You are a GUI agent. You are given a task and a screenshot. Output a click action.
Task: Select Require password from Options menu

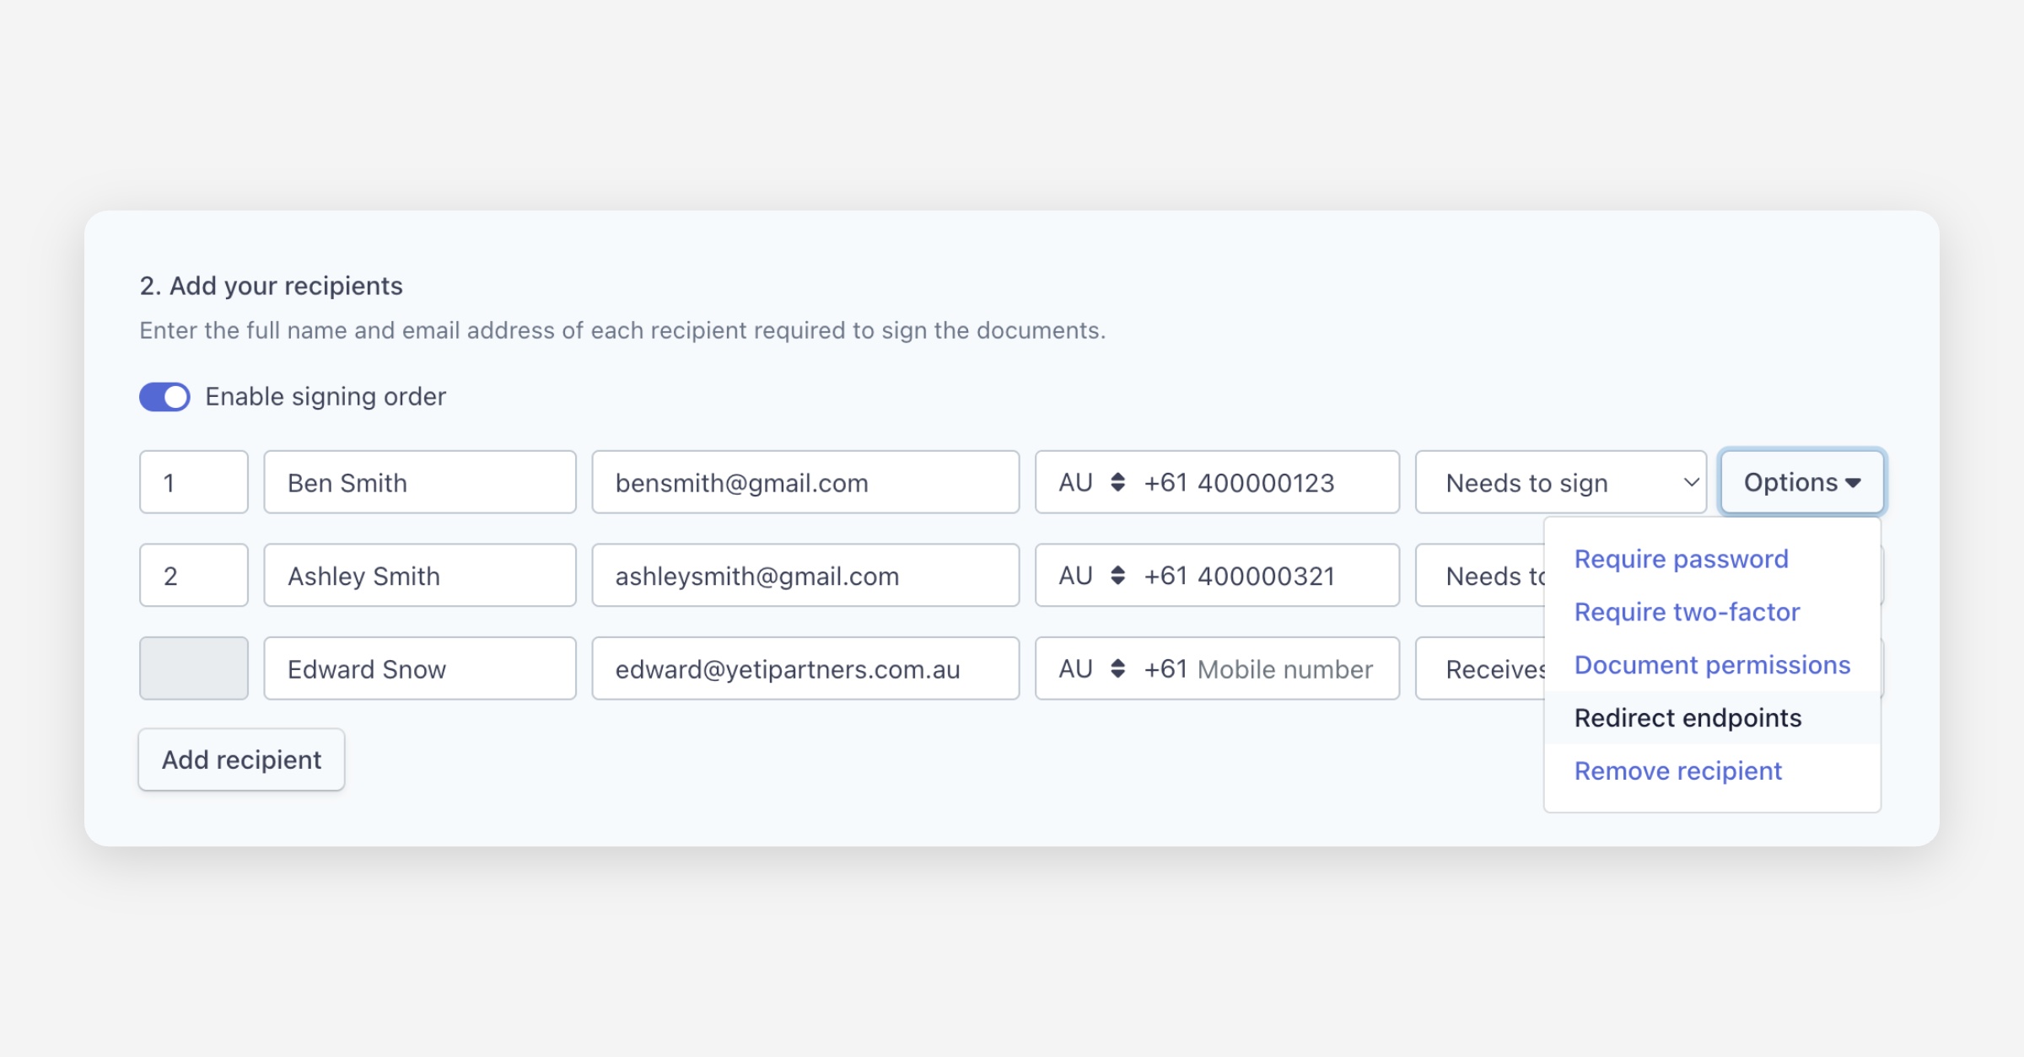point(1681,559)
